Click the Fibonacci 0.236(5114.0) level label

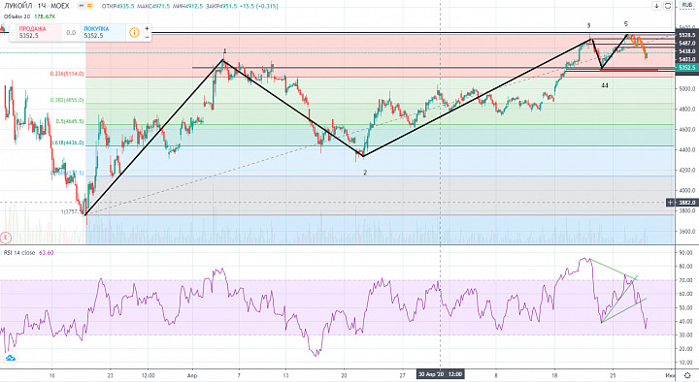66,74
